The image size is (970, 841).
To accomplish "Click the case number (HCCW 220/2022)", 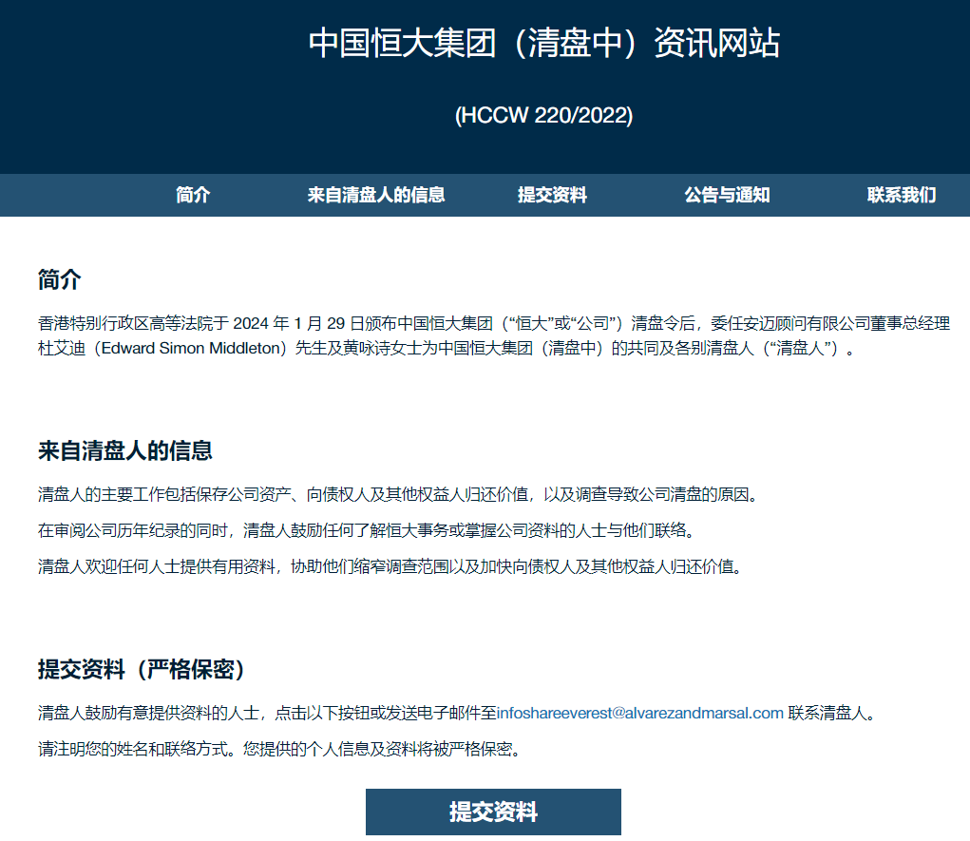I will (x=543, y=116).
